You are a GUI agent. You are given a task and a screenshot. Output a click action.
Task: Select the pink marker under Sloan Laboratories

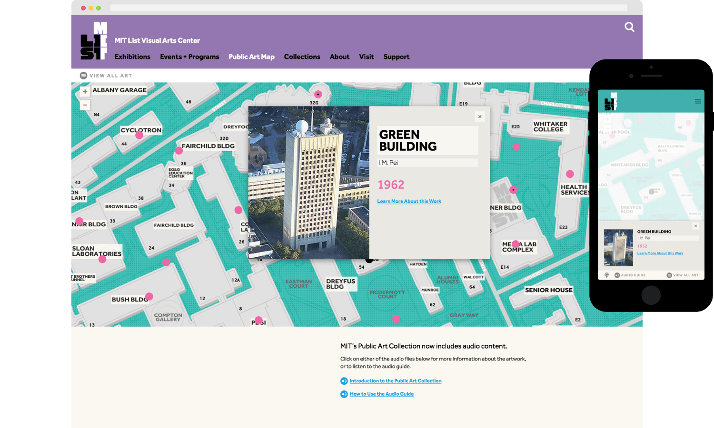[102, 259]
